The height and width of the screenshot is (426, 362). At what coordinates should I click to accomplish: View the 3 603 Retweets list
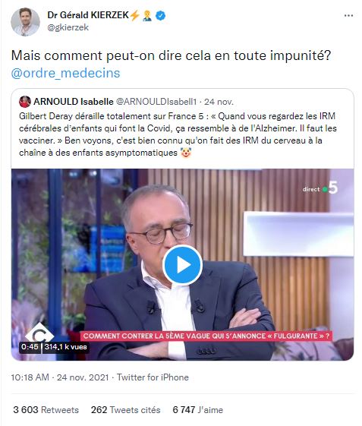click(46, 410)
